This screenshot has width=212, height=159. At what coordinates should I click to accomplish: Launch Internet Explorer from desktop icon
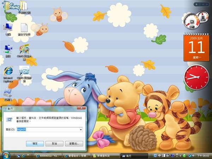click(8, 74)
